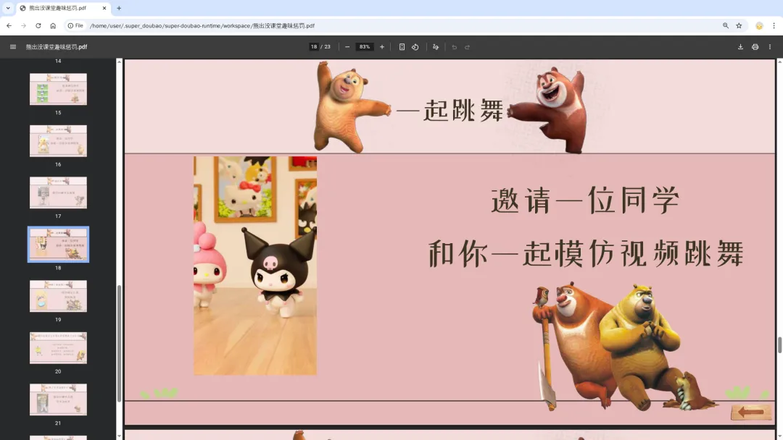Select the 熊出没课堂趣味惩罚.pdf browser tab
Viewport: 783px width, 440px height.
63,8
